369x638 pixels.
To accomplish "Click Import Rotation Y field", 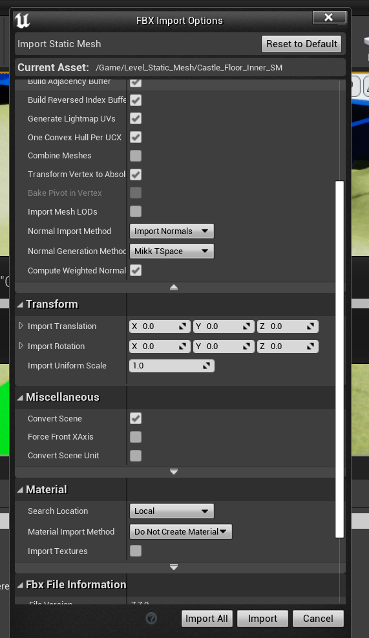I will [224, 346].
